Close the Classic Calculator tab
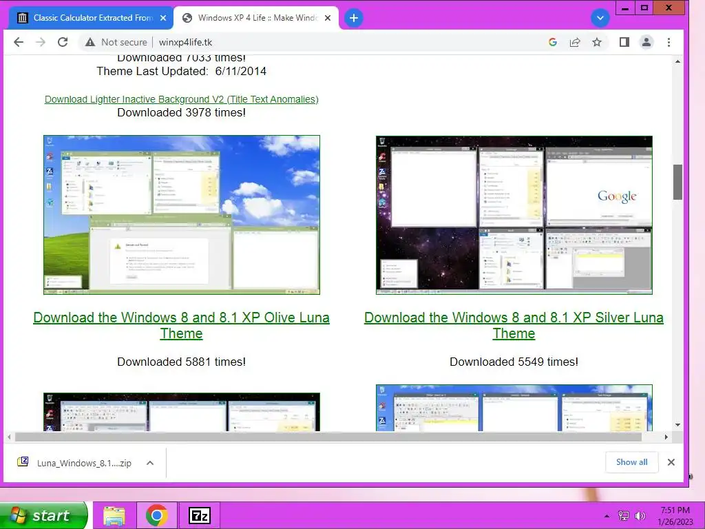The height and width of the screenshot is (529, 705). point(163,18)
